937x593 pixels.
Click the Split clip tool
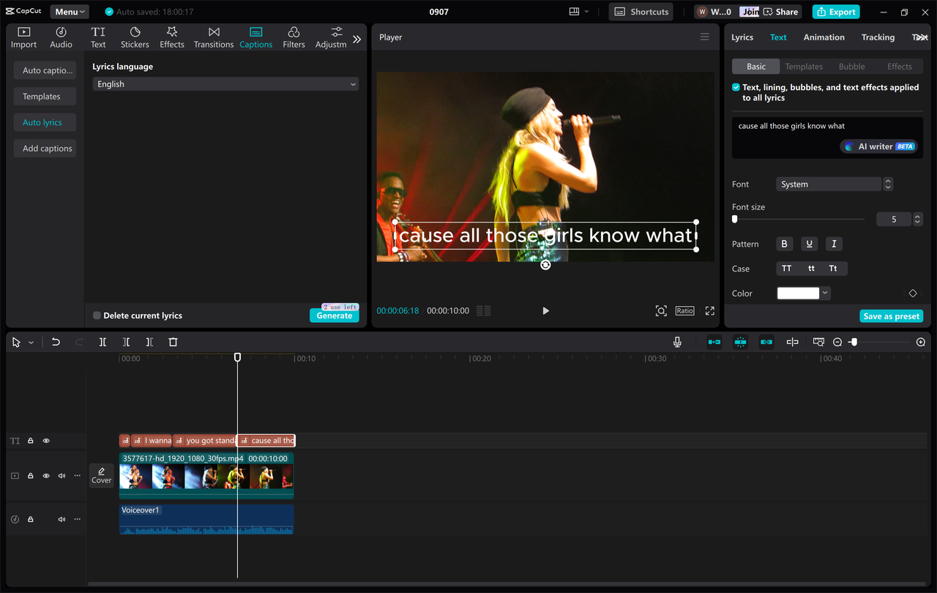tap(102, 342)
